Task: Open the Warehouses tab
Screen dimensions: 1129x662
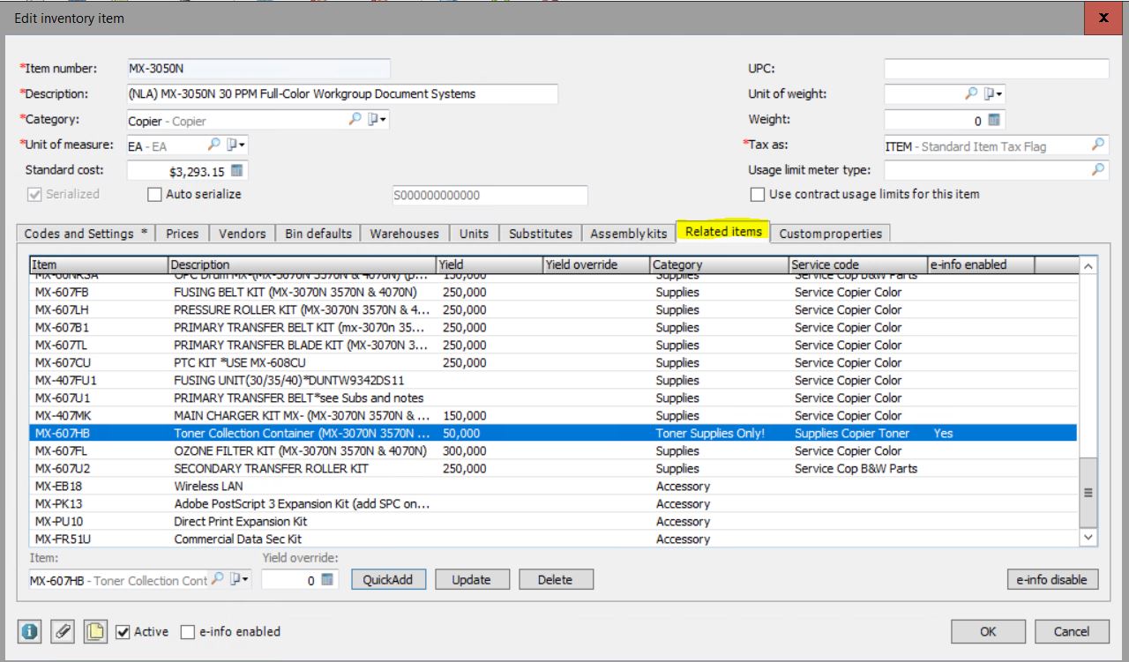Action: tap(404, 234)
